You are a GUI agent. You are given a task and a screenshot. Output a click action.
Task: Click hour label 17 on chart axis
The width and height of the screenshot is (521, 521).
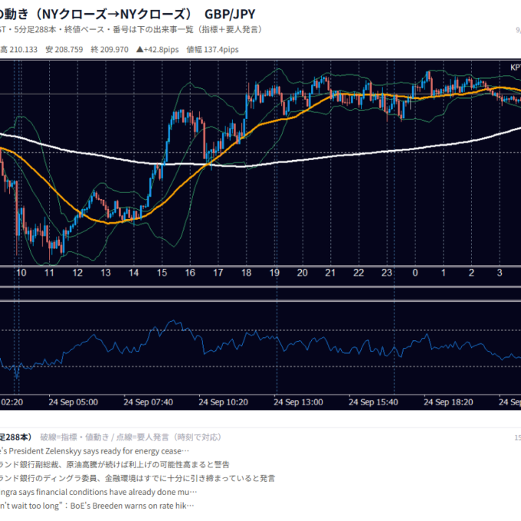pyautogui.click(x=218, y=273)
